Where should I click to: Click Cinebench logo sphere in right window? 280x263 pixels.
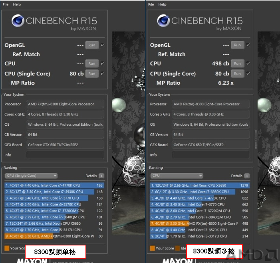pos(163,21)
